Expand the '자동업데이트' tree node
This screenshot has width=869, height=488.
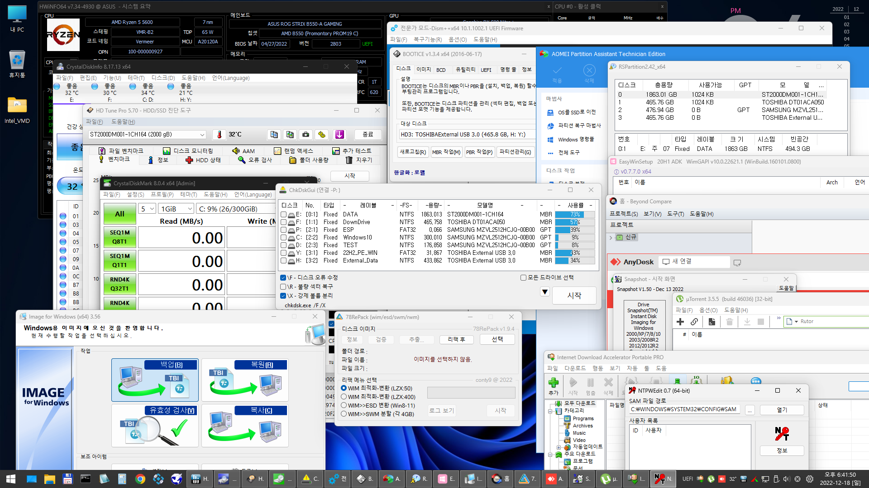pyautogui.click(x=559, y=447)
